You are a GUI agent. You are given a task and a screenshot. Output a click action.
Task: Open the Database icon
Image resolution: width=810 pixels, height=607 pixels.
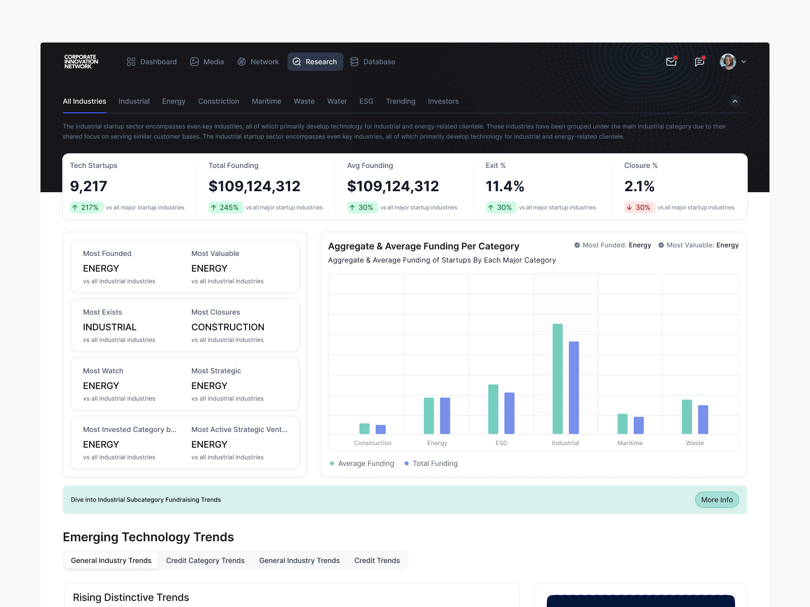354,62
